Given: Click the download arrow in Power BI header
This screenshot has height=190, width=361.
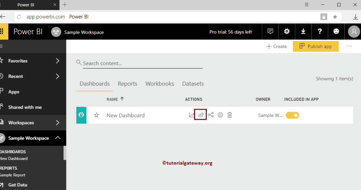Looking at the screenshot, I should (x=303, y=31).
